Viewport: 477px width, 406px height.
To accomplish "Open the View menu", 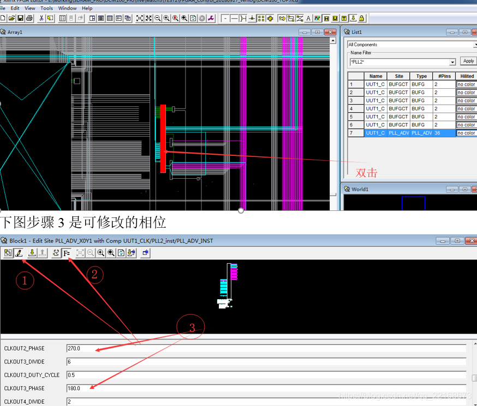I will tap(30, 8).
